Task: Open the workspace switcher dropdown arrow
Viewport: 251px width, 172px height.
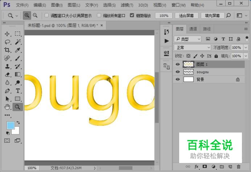Action: (x=246, y=16)
